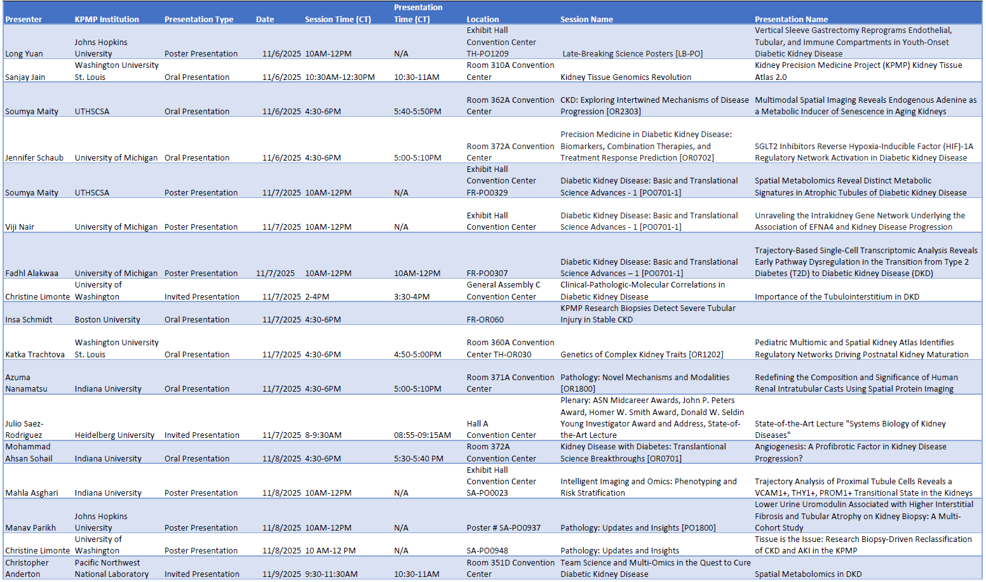
Task: Select session time 9:30-11:30AM
Action: (331, 574)
